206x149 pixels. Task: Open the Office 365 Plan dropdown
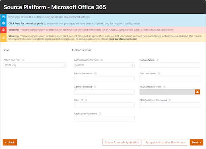pyautogui.click(x=35, y=65)
